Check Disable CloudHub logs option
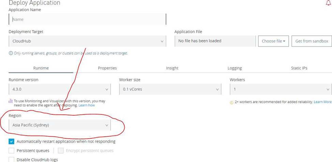The width and height of the screenshot is (332, 162). 12,159
